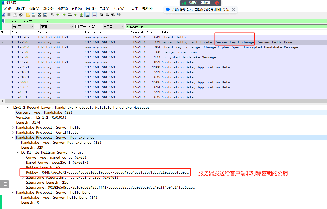Select the Version: TLS 1.2 line

tap(41, 117)
